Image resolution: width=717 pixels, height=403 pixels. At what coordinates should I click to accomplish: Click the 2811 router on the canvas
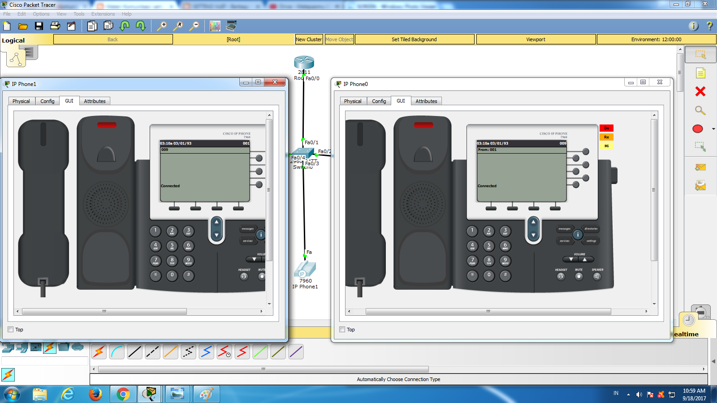[x=304, y=63]
